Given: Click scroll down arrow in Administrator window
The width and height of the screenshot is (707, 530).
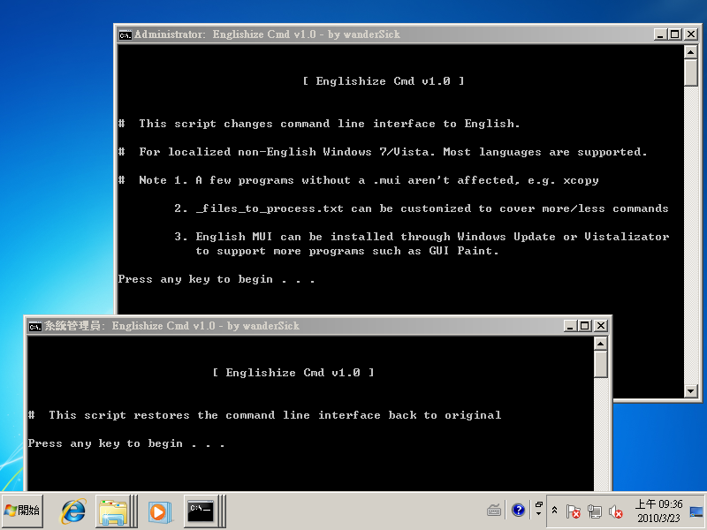Looking at the screenshot, I should tap(691, 391).
